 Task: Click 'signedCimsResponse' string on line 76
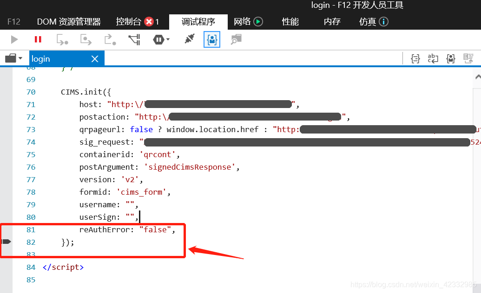190,167
